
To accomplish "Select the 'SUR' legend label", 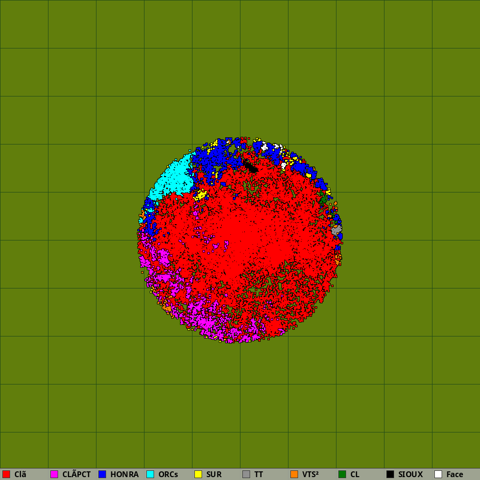I will point(214,474).
